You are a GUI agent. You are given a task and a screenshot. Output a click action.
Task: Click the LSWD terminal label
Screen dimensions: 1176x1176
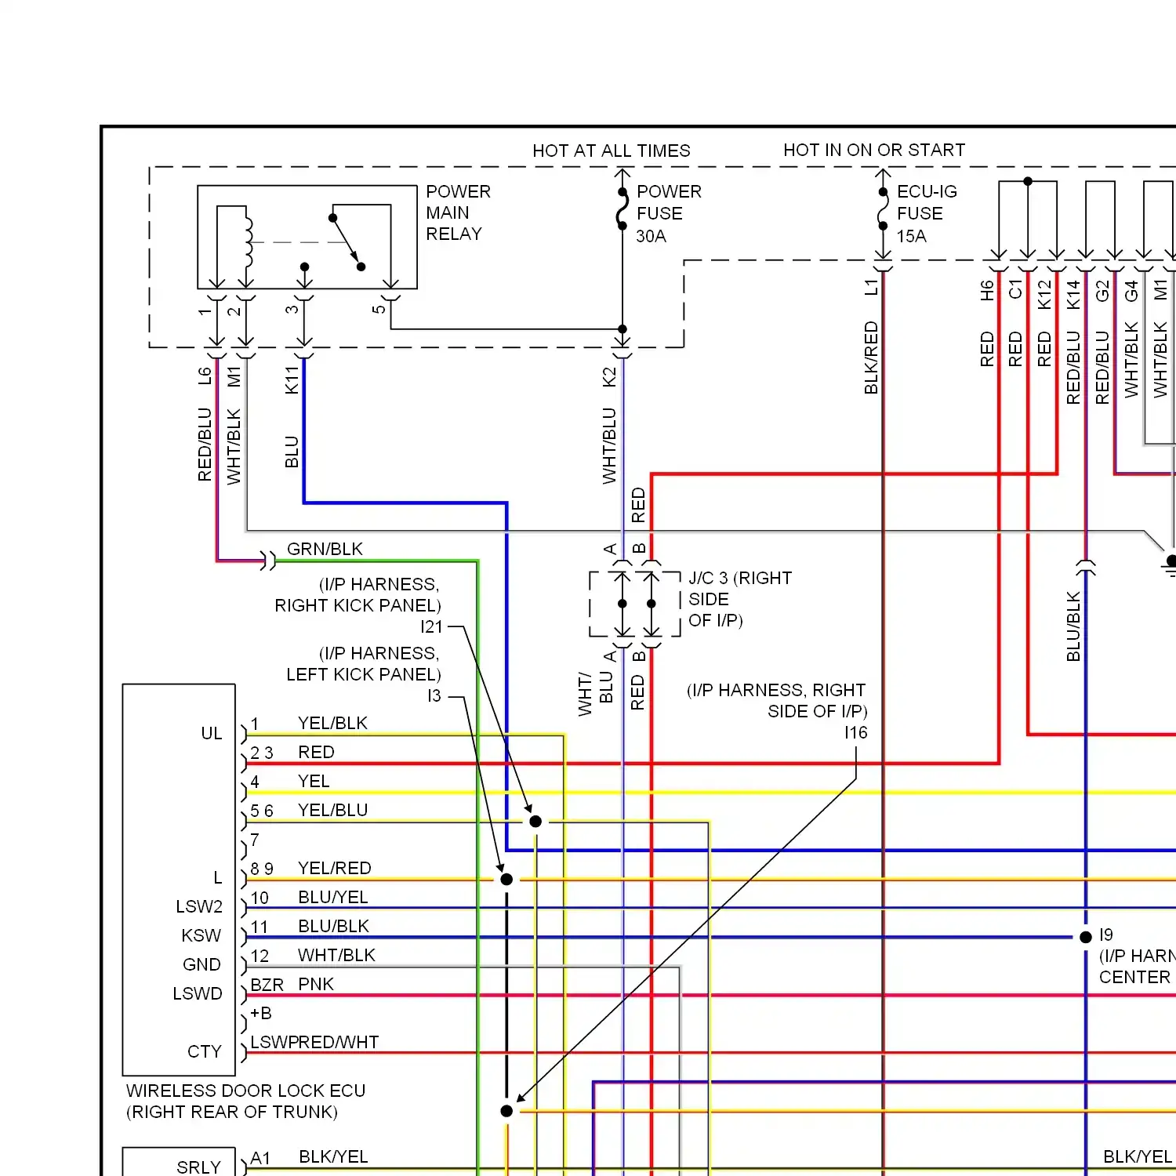pyautogui.click(x=198, y=993)
